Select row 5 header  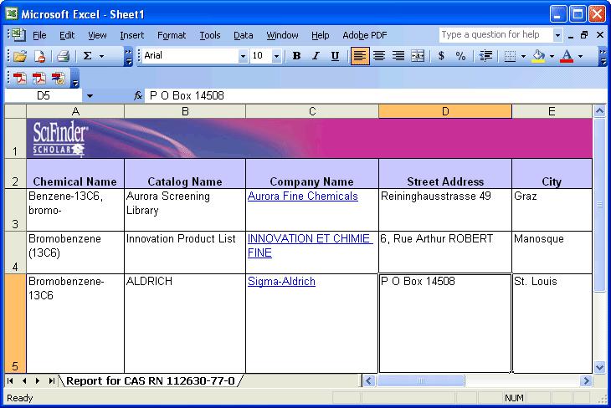(x=15, y=324)
